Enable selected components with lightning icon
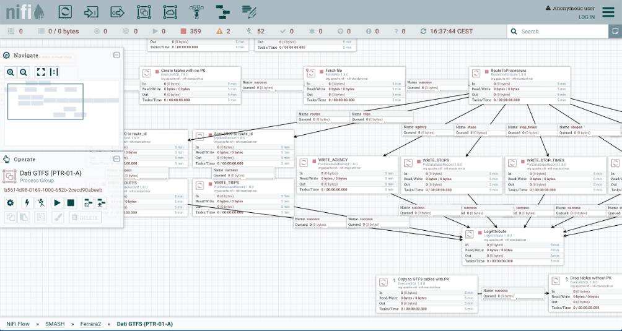 [x=27, y=203]
